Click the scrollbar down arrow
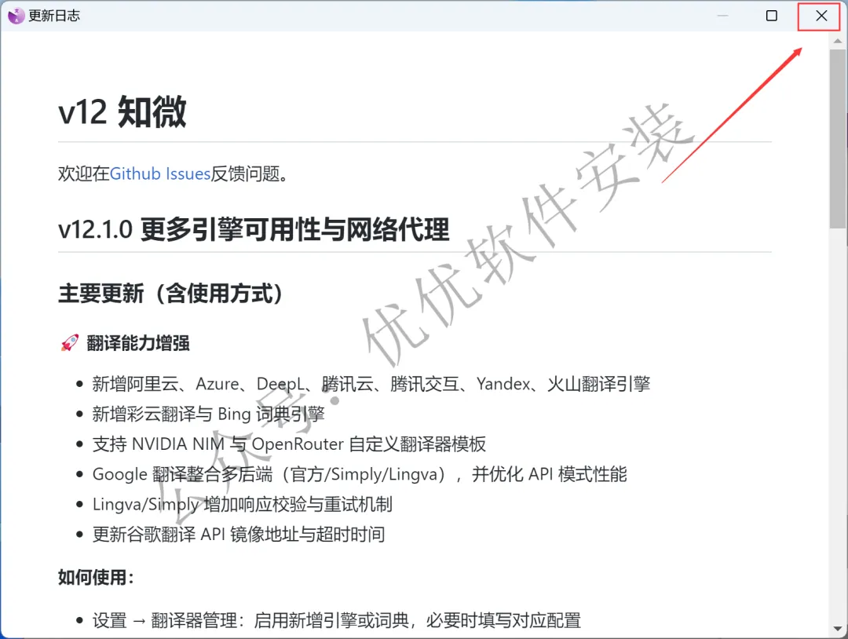Image resolution: width=848 pixels, height=639 pixels. (837, 628)
